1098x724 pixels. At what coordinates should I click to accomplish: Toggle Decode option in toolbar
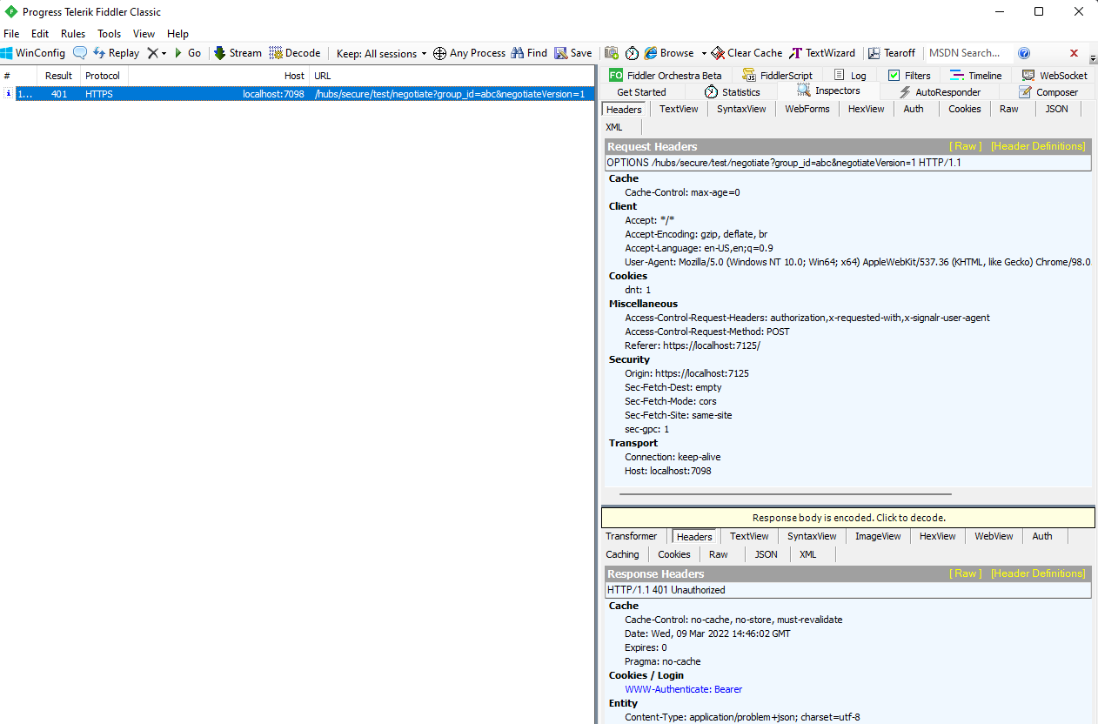point(295,53)
